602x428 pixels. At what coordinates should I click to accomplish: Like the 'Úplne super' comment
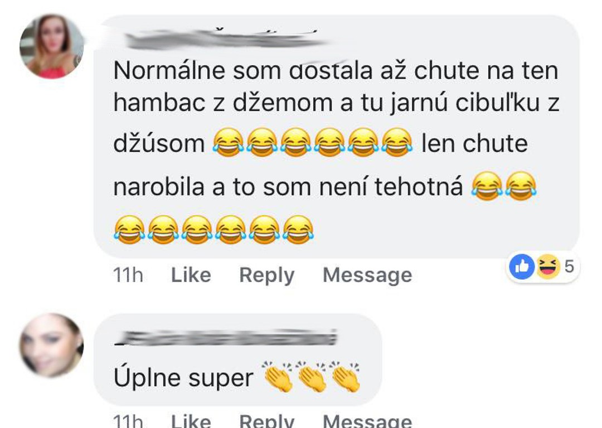click(x=191, y=420)
